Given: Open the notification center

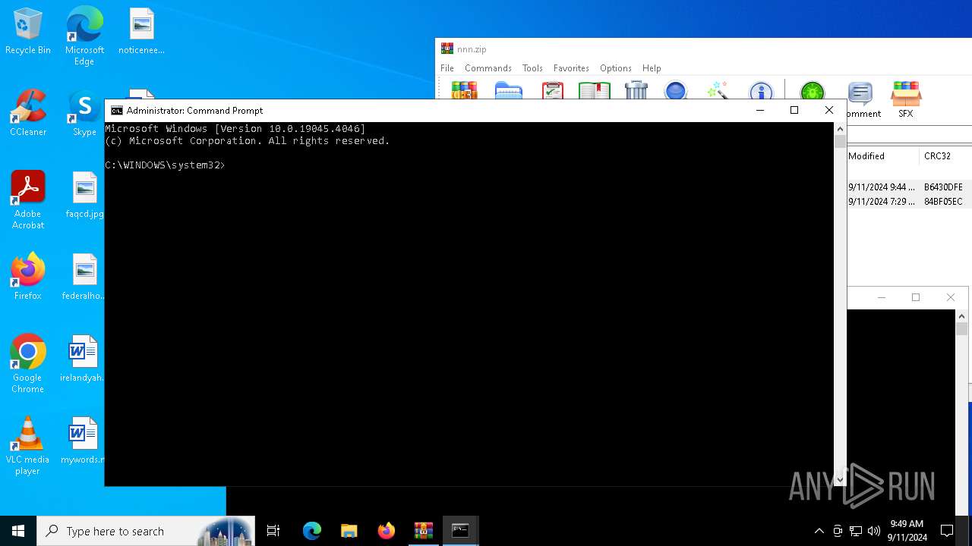Looking at the screenshot, I should click(947, 531).
